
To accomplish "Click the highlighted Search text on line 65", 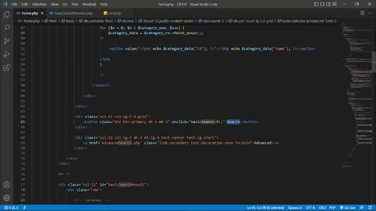I will (x=233, y=122).
